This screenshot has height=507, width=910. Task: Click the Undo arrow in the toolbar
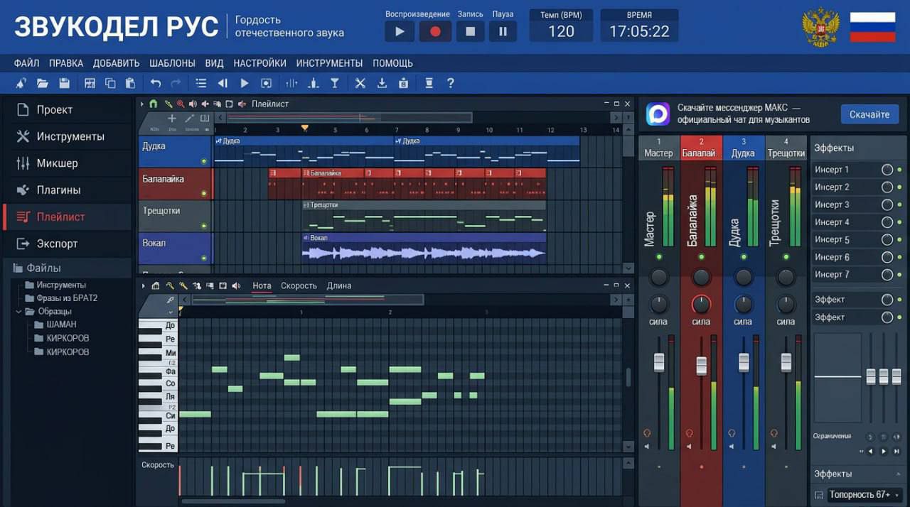click(x=156, y=83)
